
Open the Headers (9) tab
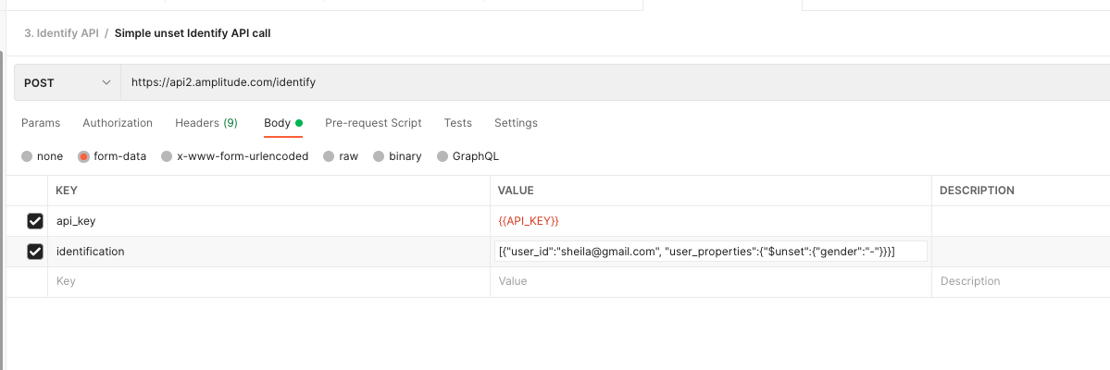pyautogui.click(x=206, y=123)
